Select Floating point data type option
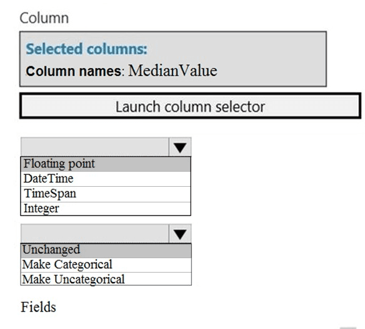 click(106, 164)
